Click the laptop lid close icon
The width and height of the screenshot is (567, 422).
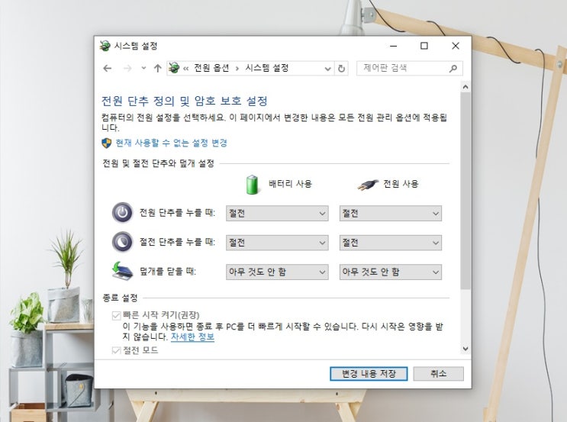[x=122, y=270]
